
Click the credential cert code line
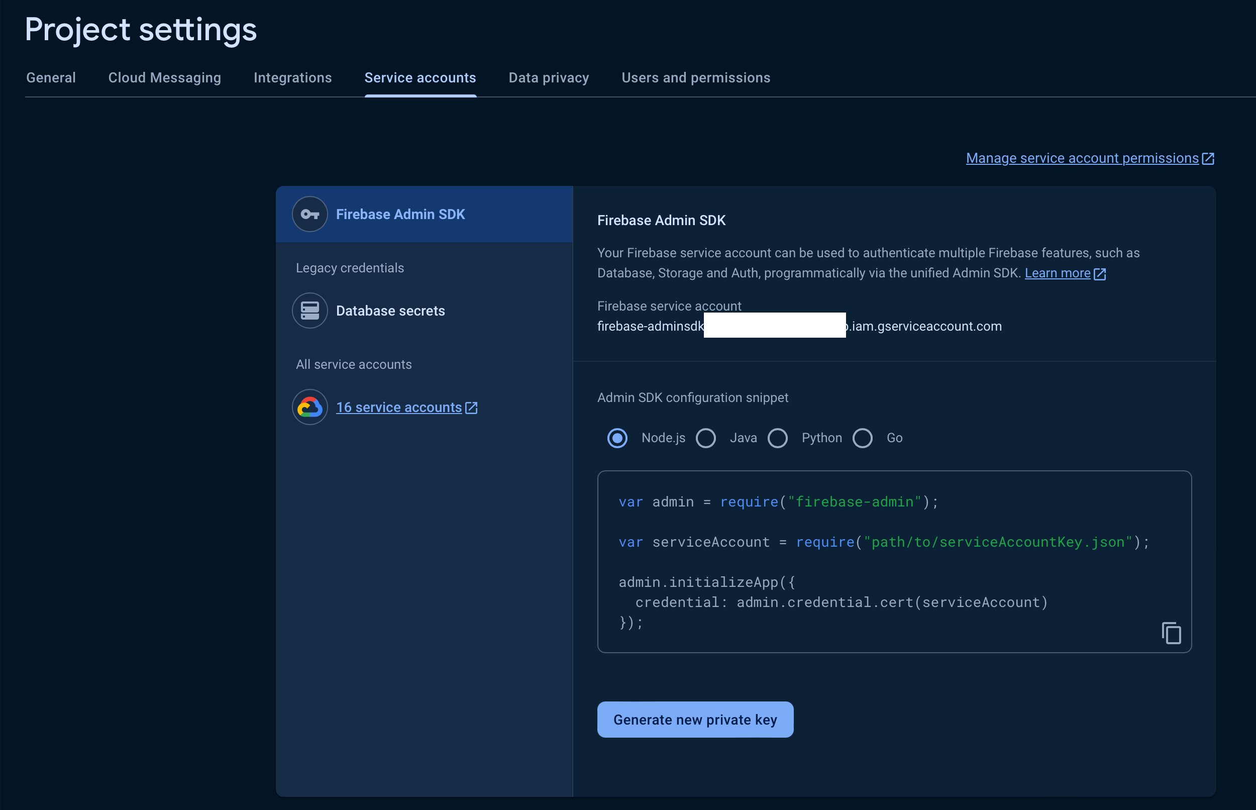841,602
